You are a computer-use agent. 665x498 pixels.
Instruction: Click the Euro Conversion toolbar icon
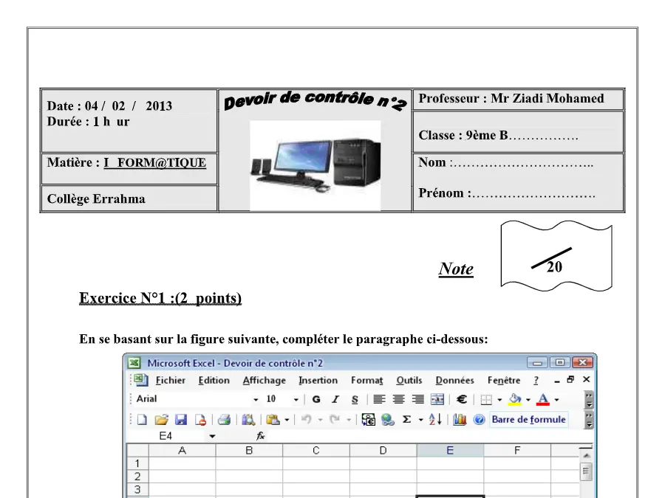coord(368,420)
